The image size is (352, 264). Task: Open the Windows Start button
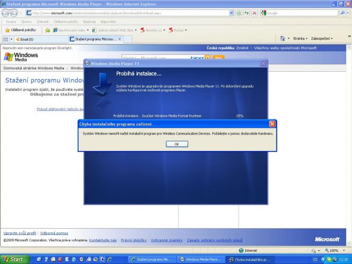tap(15, 259)
